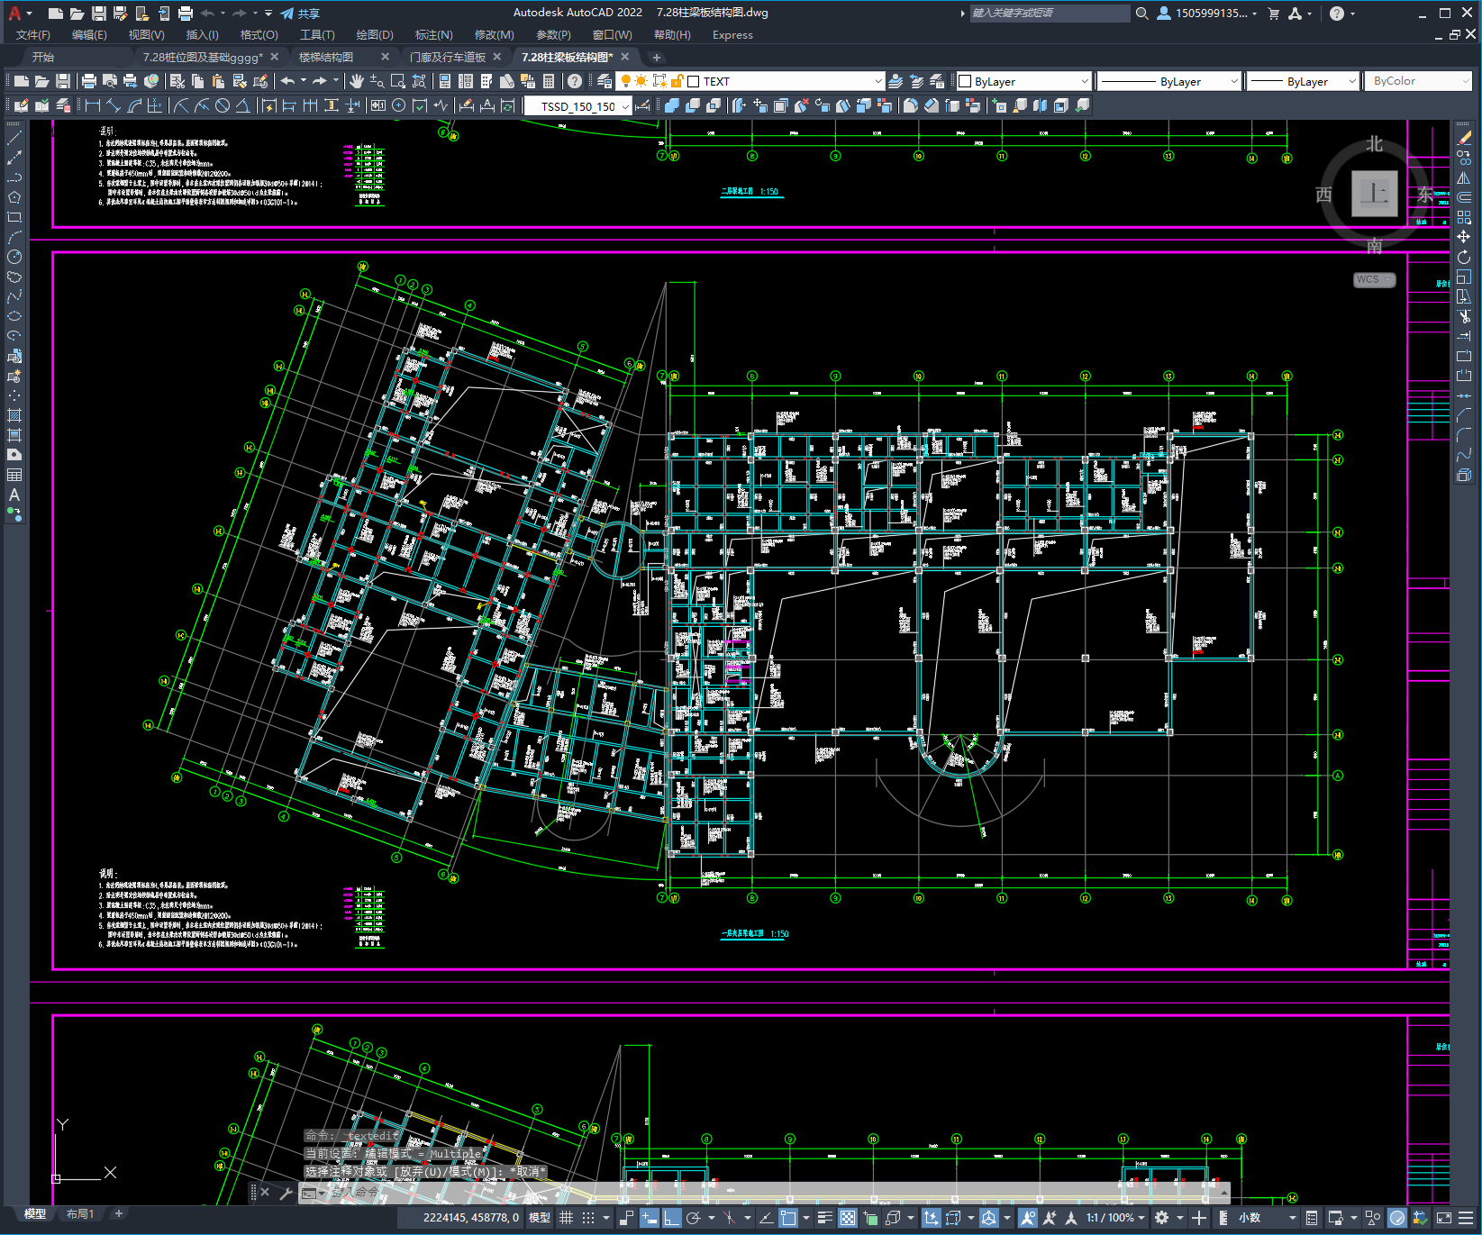
Task: Toggle lineweight display in status bar
Action: click(x=824, y=1218)
